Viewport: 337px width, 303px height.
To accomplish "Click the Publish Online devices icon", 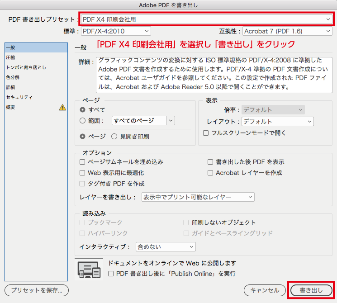I will [x=89, y=270].
